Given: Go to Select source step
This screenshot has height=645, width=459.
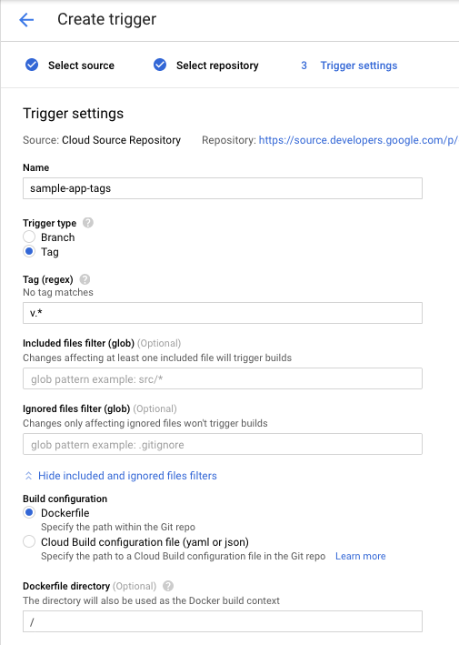Looking at the screenshot, I should click(x=82, y=66).
